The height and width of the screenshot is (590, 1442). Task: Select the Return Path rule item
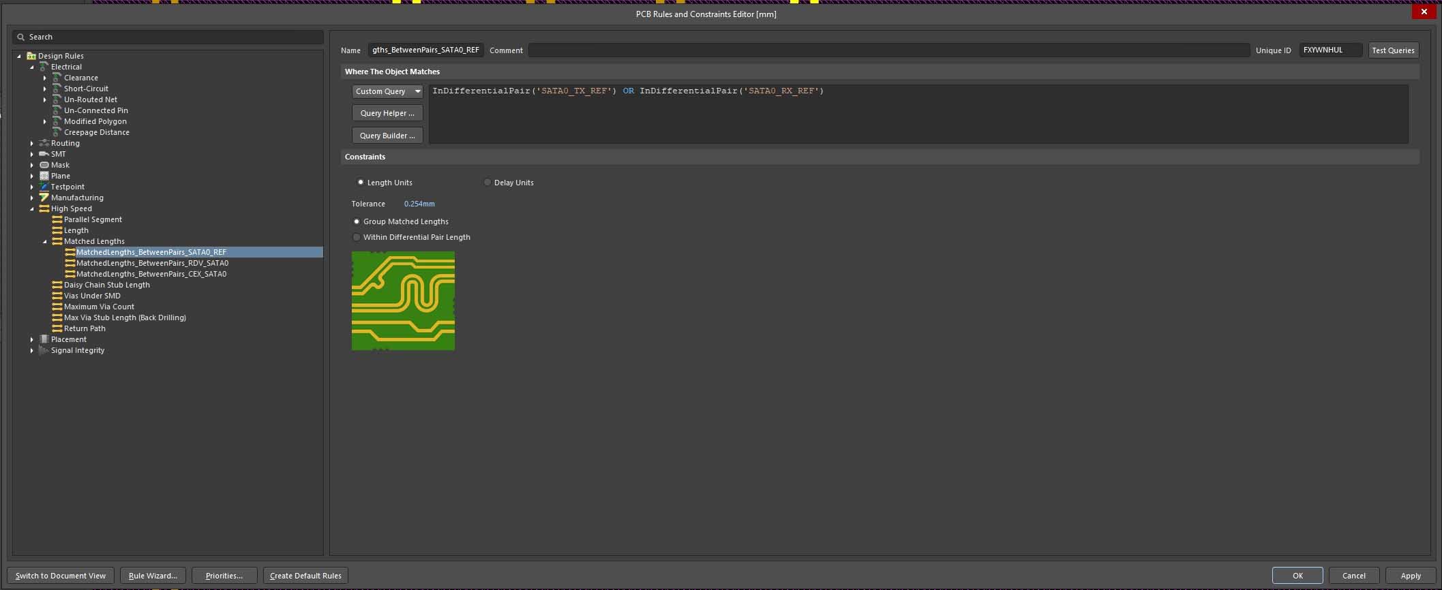coord(85,328)
